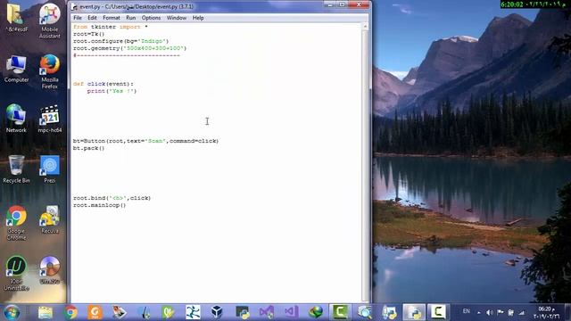Click the root.bind('<b>',click) line
Viewport: 571px width, 321px height.
pyautogui.click(x=112, y=198)
